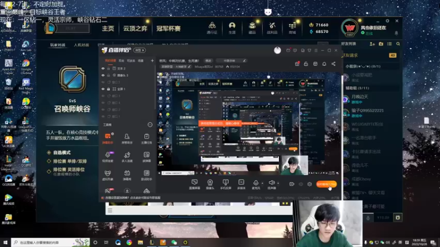
Task: Open the room manager assistant tool
Action: click(x=127, y=138)
